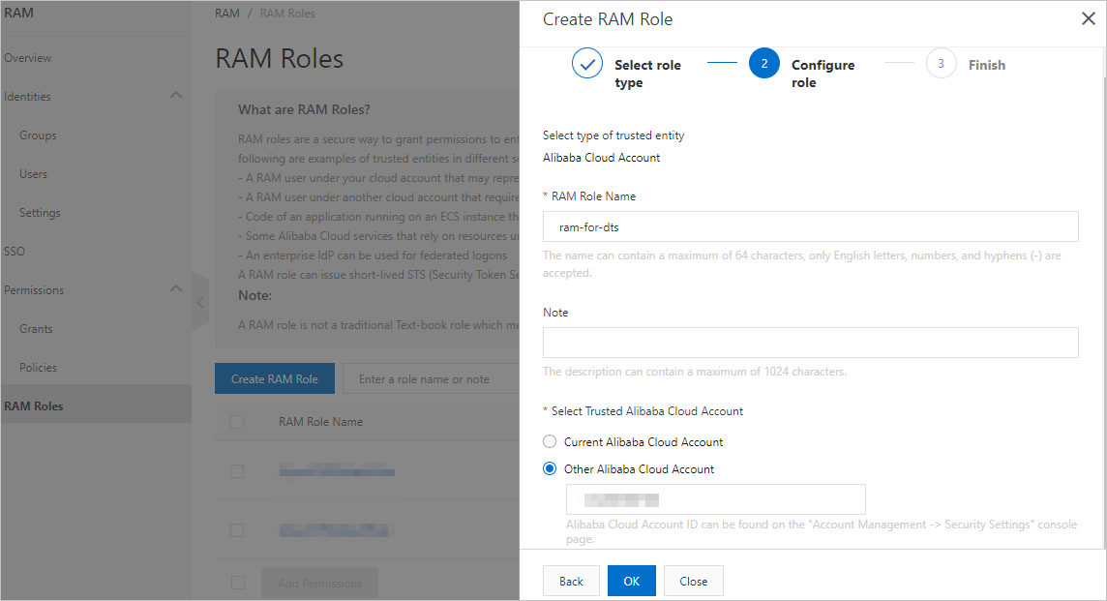Open SSO in the sidebar
Screen dimensions: 1107x601
click(15, 252)
